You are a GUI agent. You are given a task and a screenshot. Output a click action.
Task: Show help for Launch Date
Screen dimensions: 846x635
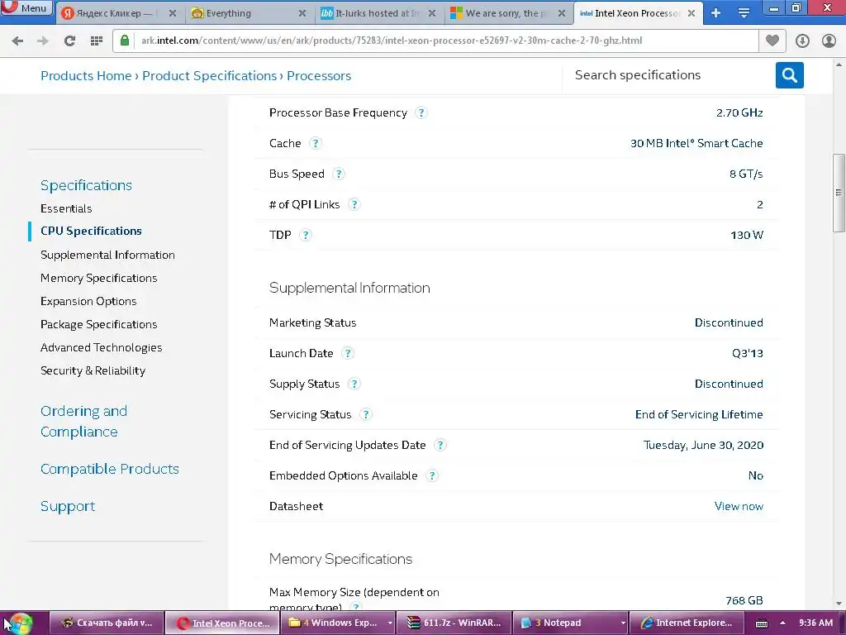(348, 353)
